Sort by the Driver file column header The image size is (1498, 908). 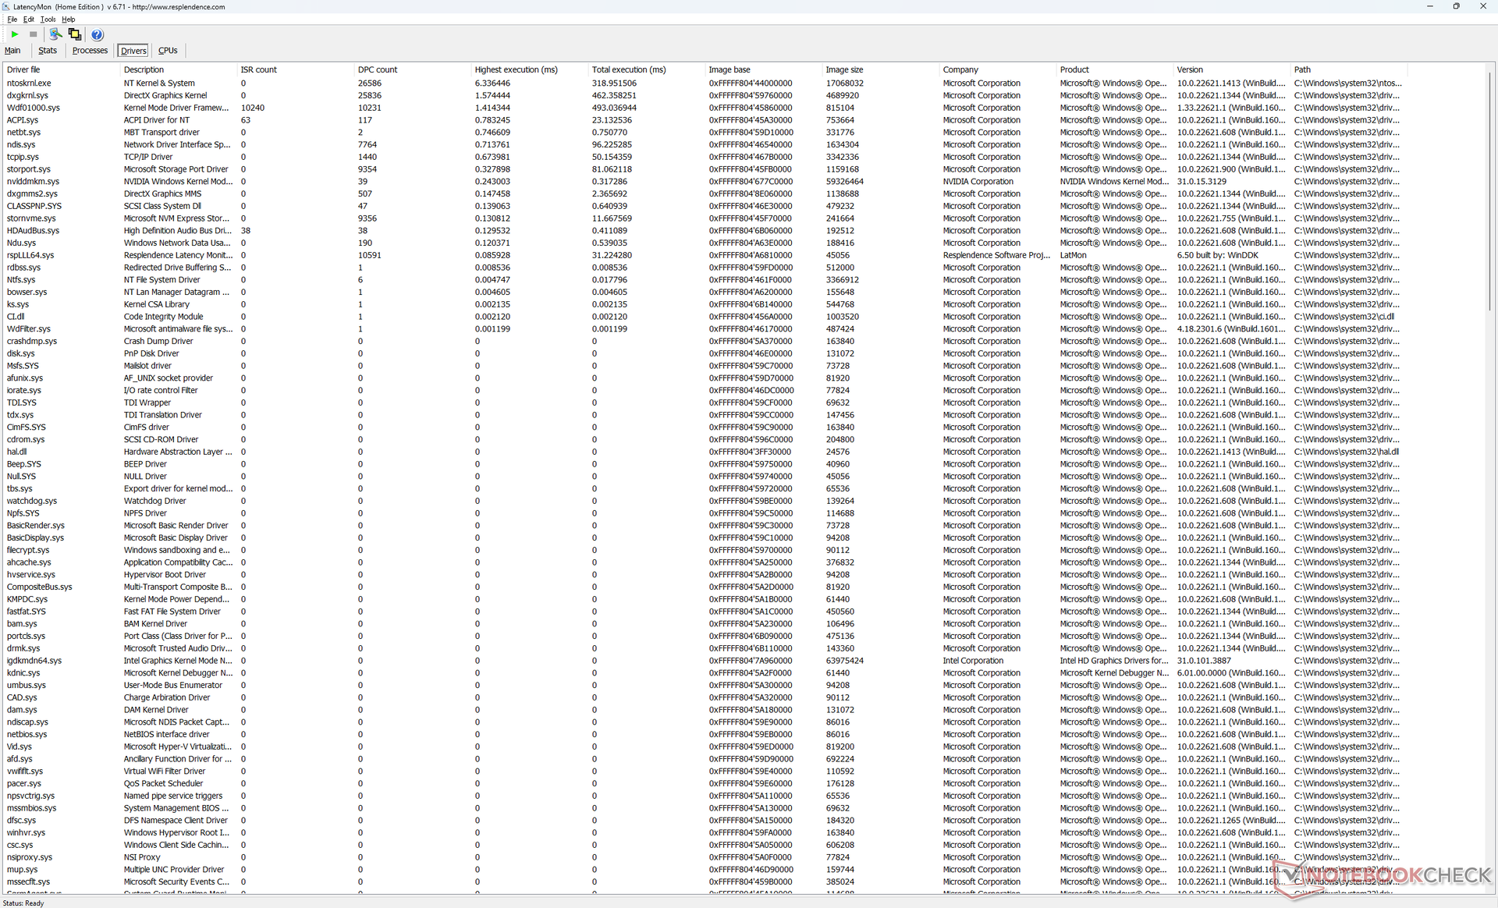(61, 69)
